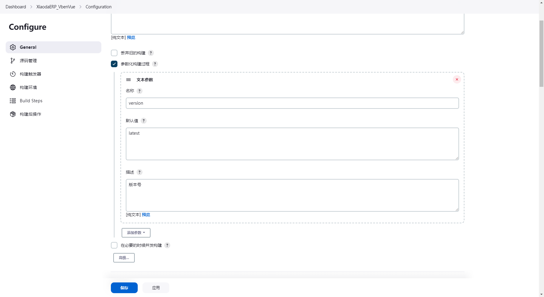This screenshot has width=544, height=297.
Task: Click the 构建环境 globe icon
Action: click(x=13, y=87)
